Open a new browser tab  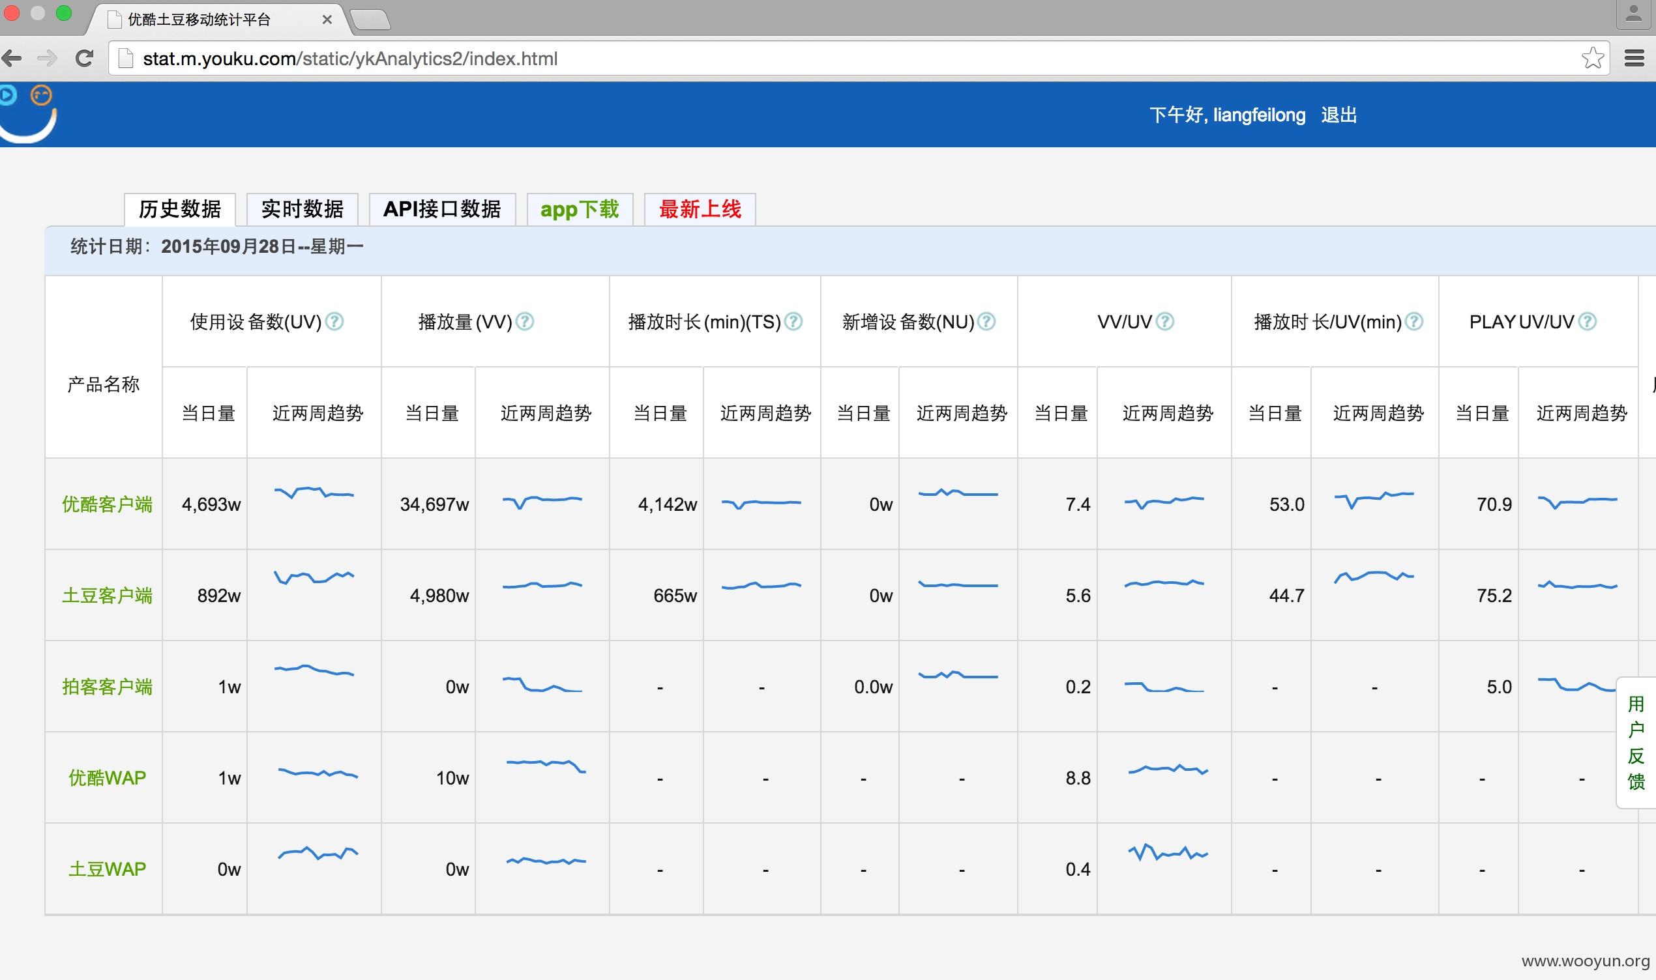370,20
